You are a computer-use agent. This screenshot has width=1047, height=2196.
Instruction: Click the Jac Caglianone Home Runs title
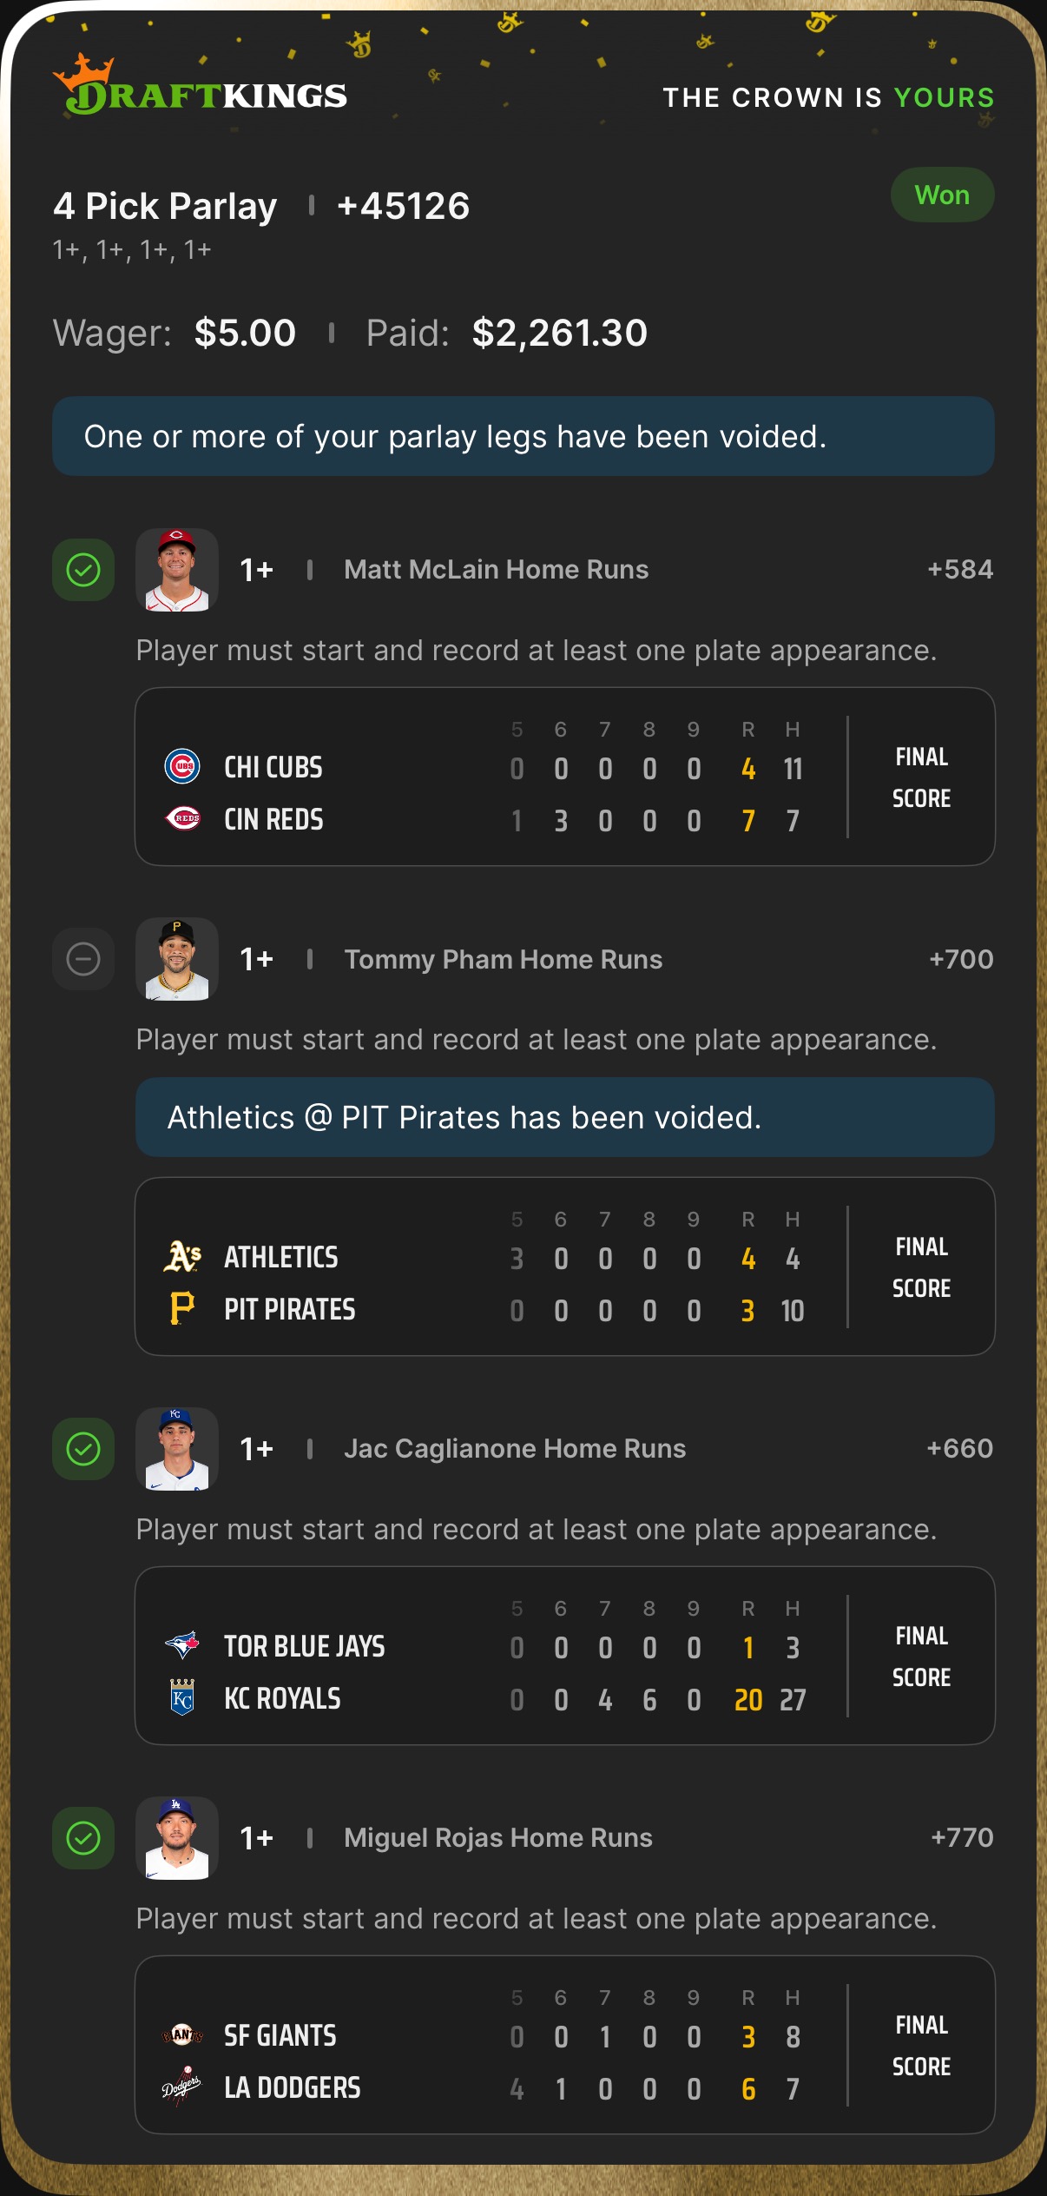pos(514,1449)
